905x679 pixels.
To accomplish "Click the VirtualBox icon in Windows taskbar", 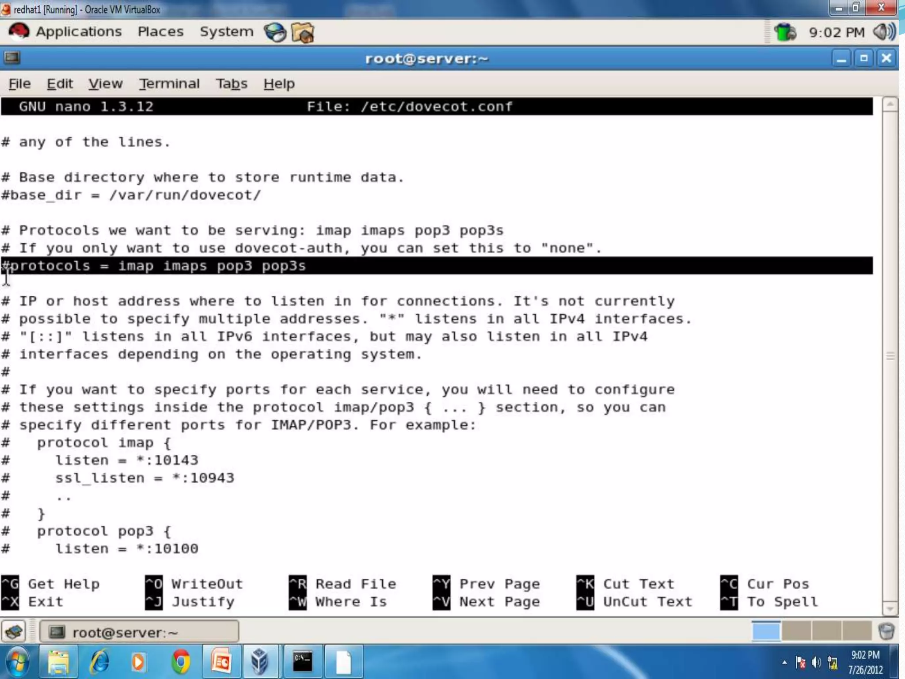I will pos(260,662).
